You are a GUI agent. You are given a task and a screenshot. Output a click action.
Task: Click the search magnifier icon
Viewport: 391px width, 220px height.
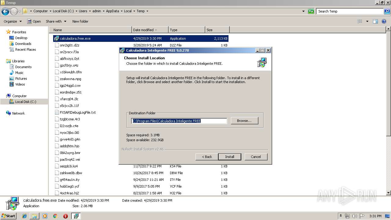[387, 11]
